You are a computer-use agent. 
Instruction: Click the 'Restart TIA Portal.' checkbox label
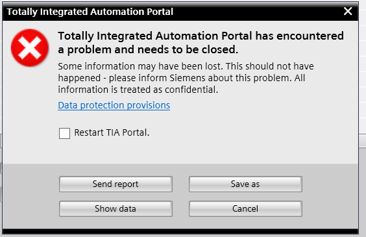(112, 132)
